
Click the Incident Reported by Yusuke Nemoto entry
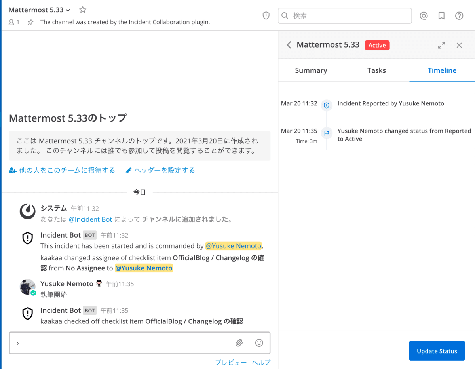click(391, 103)
